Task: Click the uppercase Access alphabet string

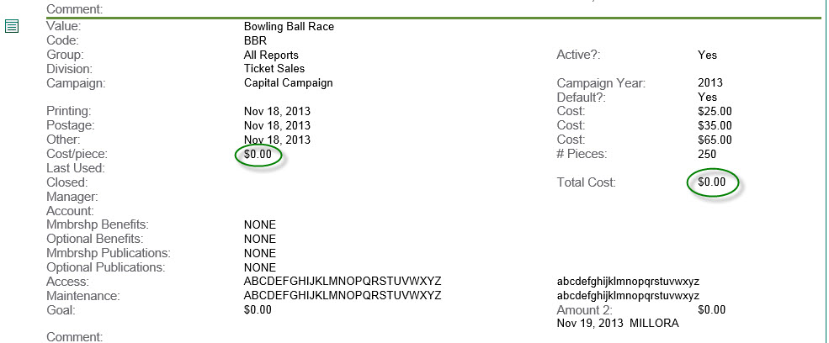Action: click(x=342, y=281)
